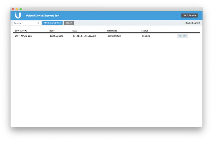Sort by STATUS column header
Image resolution: width=213 pixels, height=141 pixels.
[145, 31]
